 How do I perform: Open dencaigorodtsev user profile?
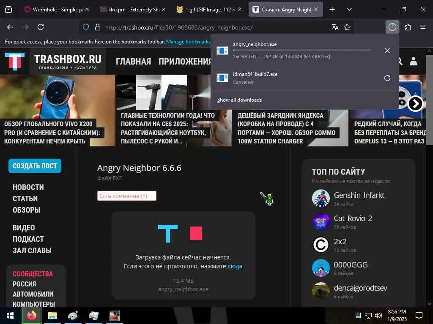(360, 288)
